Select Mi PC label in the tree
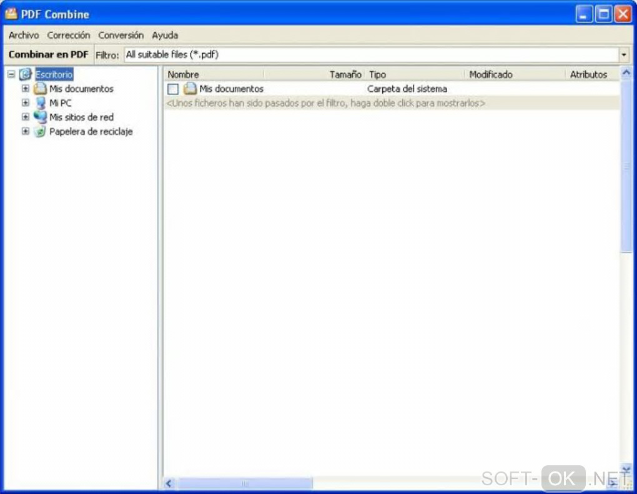Viewport: 637px width, 494px height. coord(60,103)
